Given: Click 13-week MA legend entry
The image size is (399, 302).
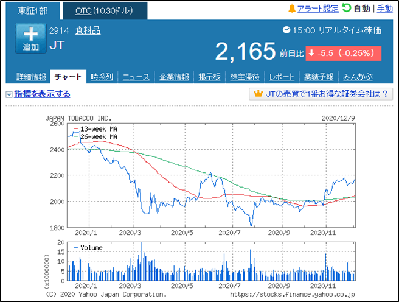Looking at the screenshot, I should (x=96, y=129).
